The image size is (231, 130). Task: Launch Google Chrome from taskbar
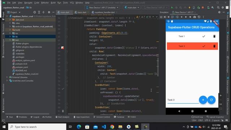click(112, 127)
